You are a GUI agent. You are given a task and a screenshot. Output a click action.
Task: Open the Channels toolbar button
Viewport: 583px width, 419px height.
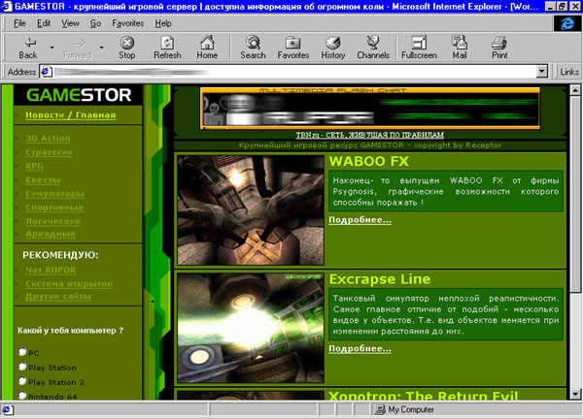click(x=373, y=48)
